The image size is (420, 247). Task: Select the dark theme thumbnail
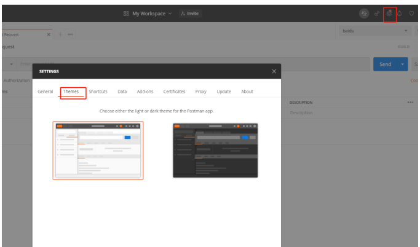[x=215, y=151]
